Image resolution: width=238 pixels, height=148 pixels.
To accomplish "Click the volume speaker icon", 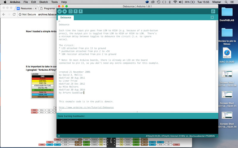I will [181, 2].
